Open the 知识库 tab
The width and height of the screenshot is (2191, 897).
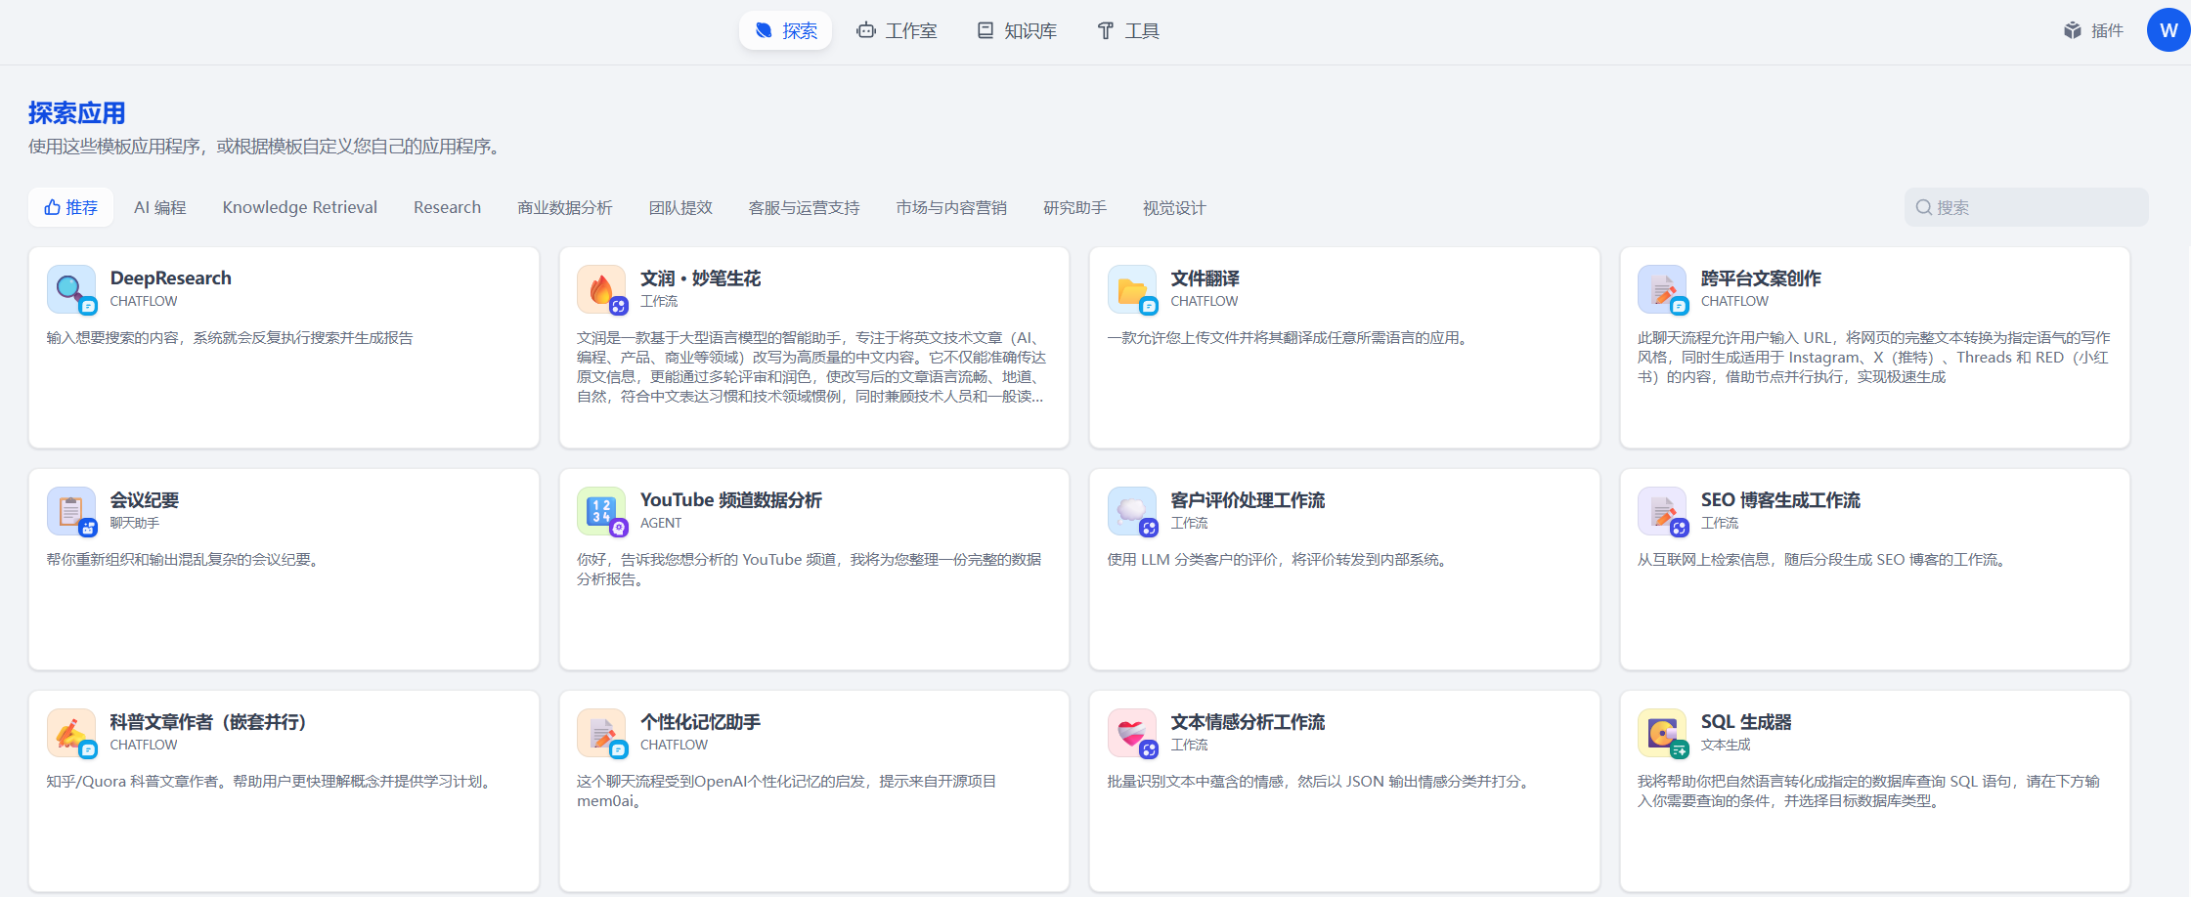click(1017, 30)
